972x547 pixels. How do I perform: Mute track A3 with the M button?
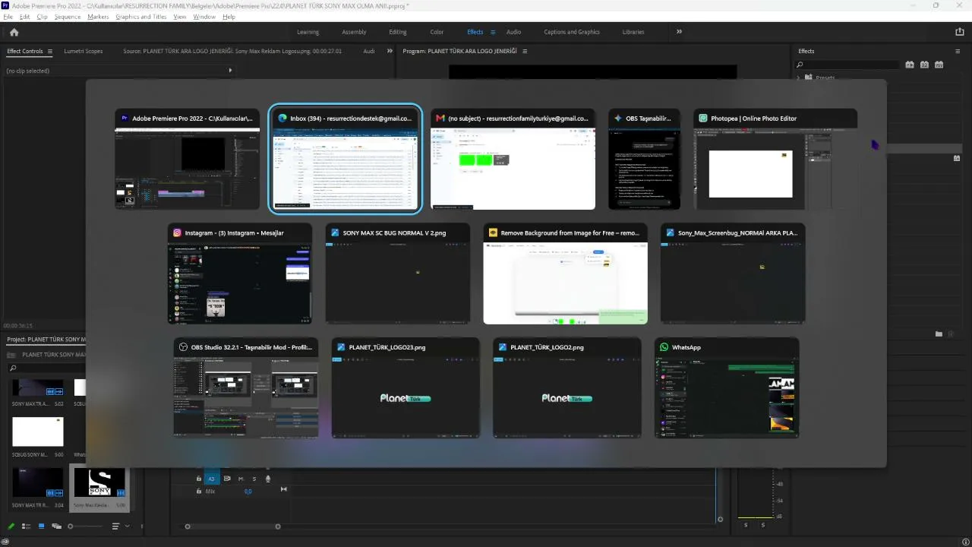(241, 479)
